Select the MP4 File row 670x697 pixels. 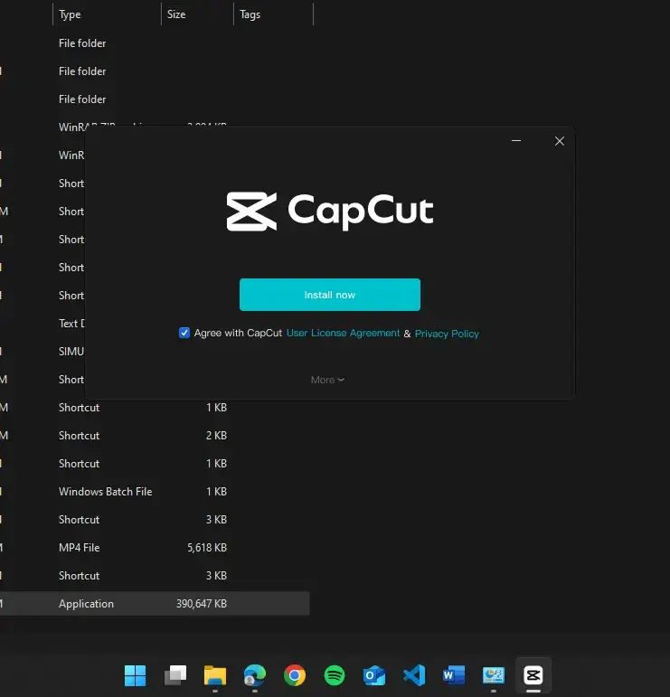tap(155, 548)
